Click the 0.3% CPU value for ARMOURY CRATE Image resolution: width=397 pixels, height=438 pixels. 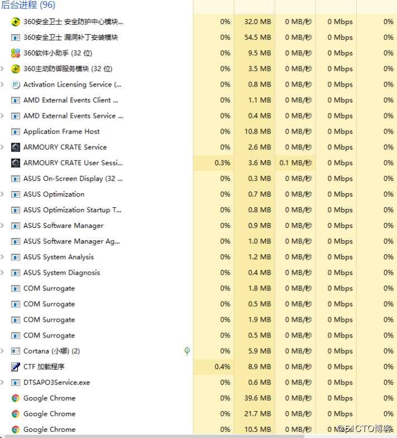tap(222, 163)
